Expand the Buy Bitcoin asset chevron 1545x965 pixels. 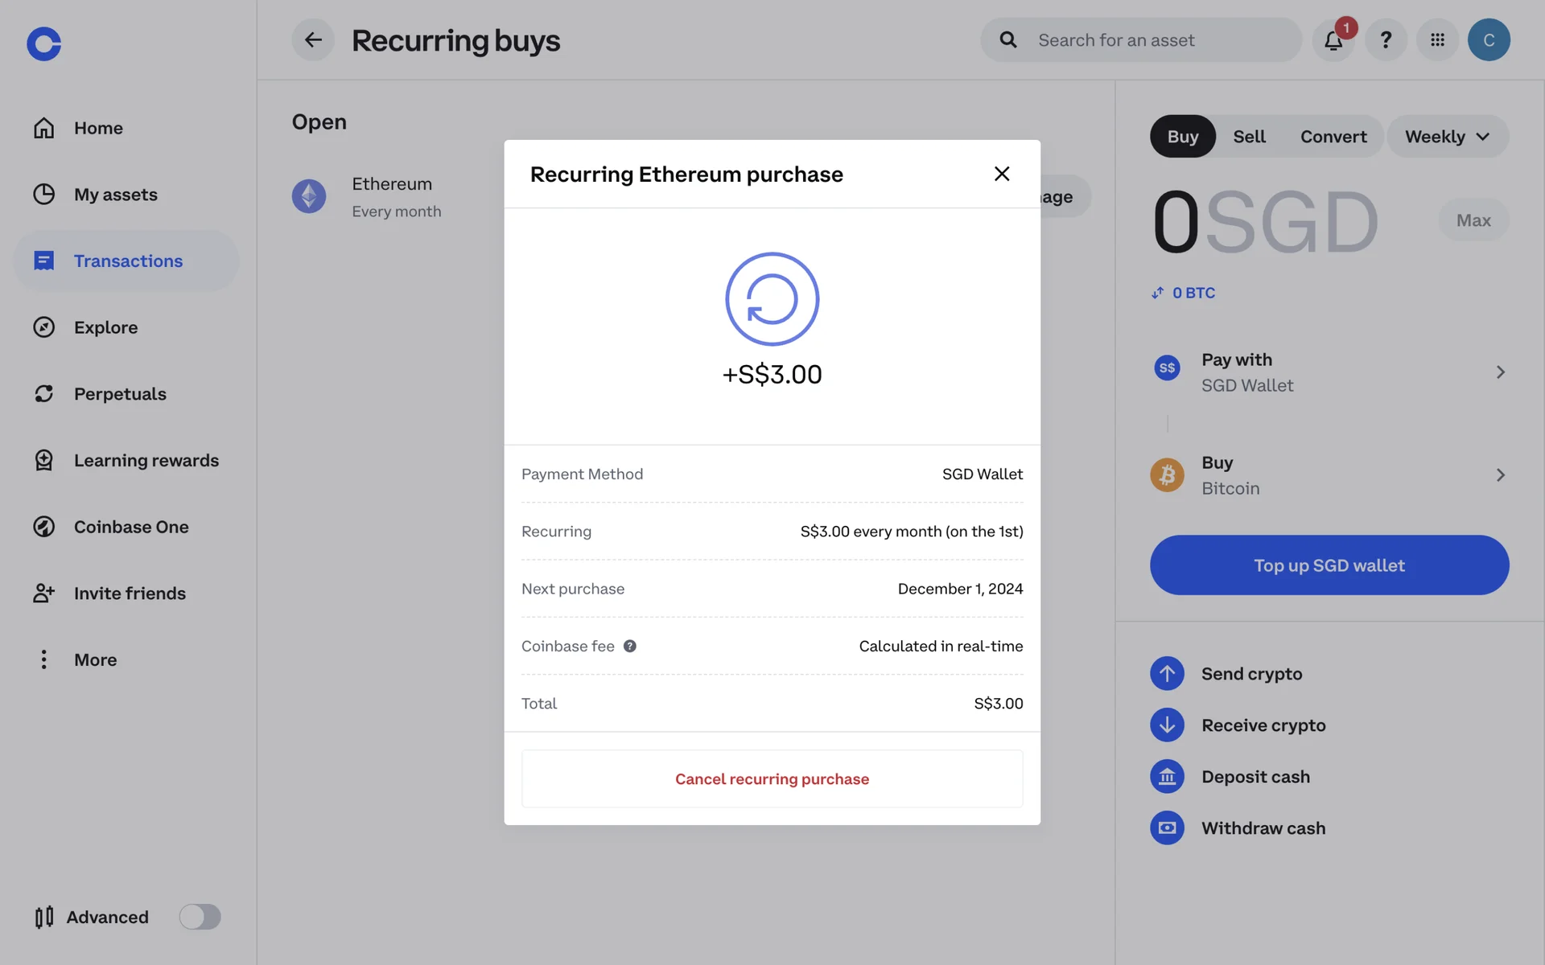click(x=1500, y=475)
